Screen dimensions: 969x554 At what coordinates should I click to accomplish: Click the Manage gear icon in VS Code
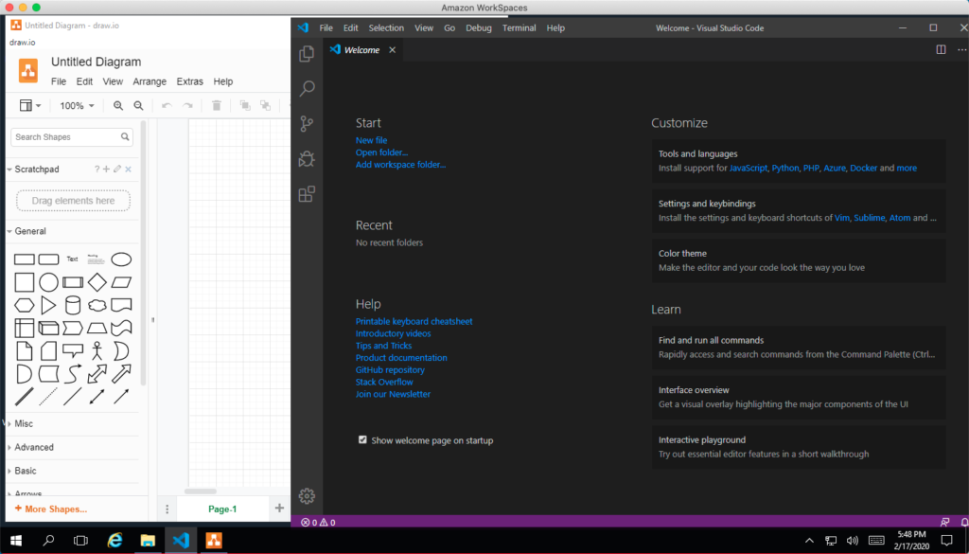click(307, 495)
